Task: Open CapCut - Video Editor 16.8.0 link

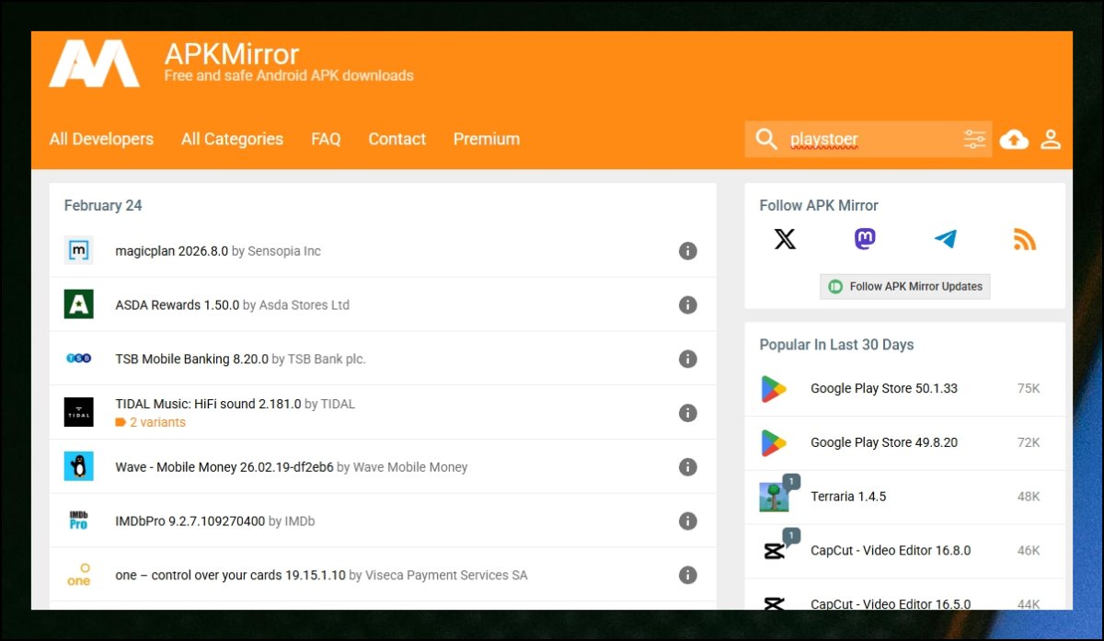Action: [x=891, y=551]
